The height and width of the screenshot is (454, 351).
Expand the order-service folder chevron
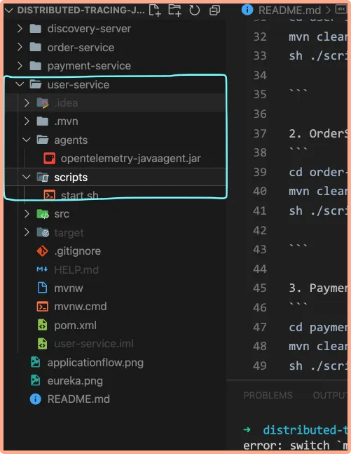[20, 47]
